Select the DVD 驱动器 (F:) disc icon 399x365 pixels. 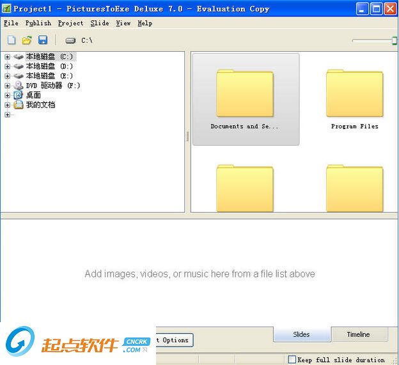point(19,86)
